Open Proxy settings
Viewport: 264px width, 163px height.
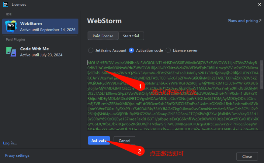point(17,155)
